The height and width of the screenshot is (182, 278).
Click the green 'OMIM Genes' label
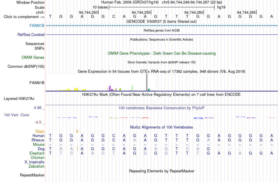tap(33, 57)
